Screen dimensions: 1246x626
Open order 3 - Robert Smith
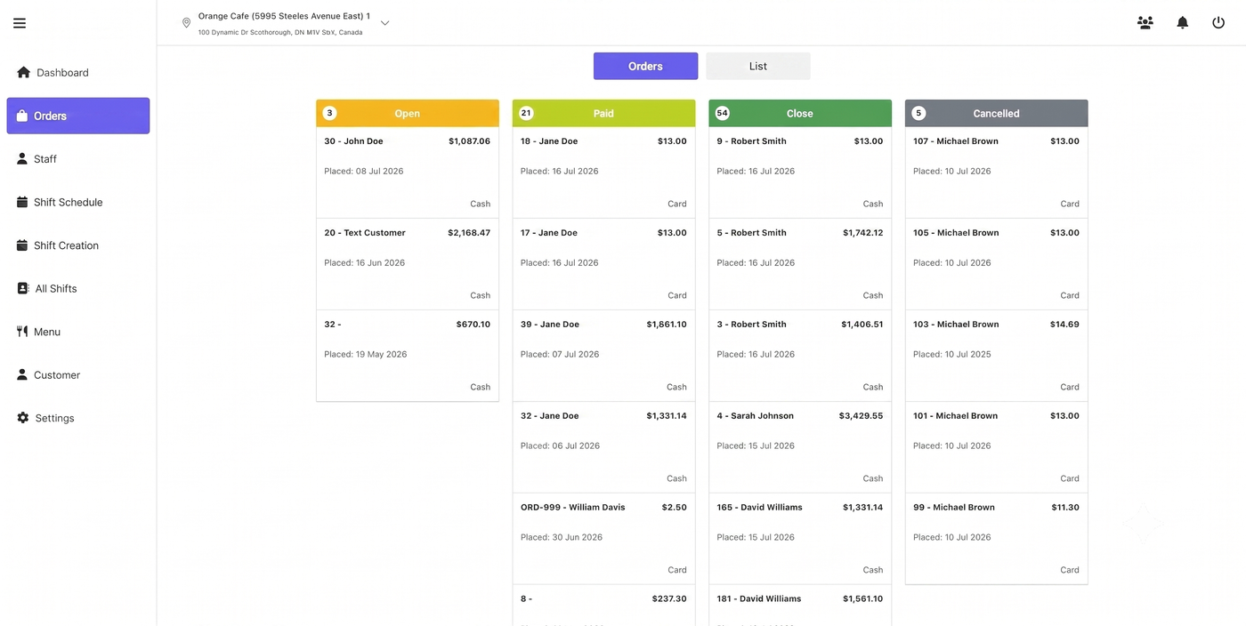pyautogui.click(x=800, y=356)
